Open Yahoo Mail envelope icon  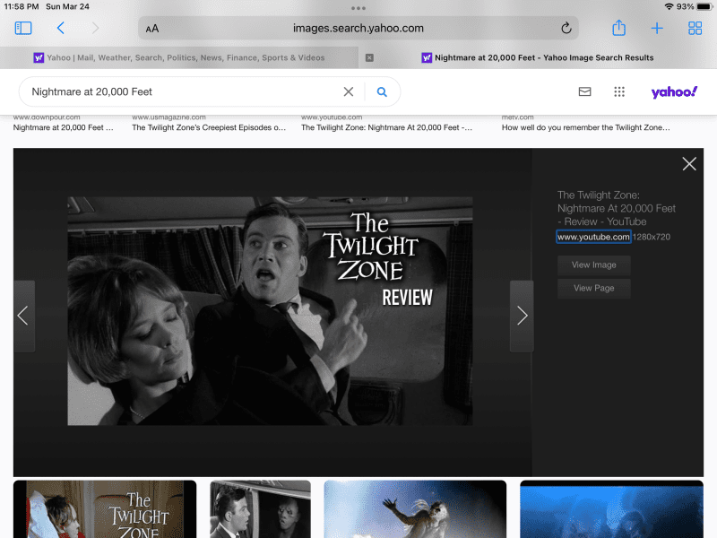click(x=585, y=92)
